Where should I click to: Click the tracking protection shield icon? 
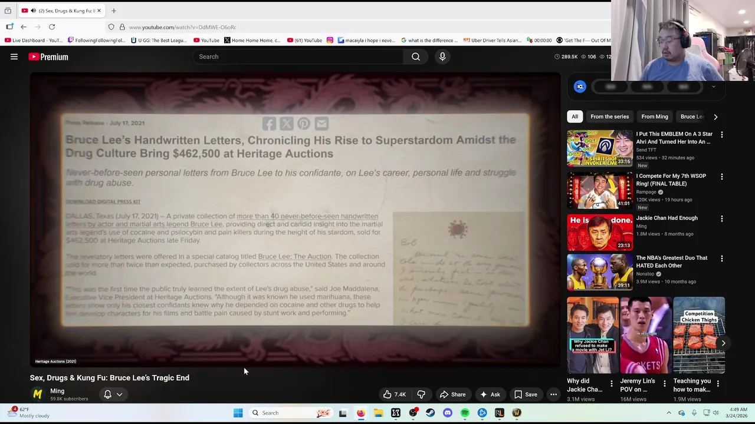pyautogui.click(x=111, y=27)
